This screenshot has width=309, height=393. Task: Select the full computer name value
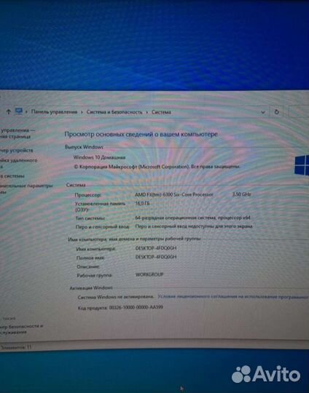[156, 257]
